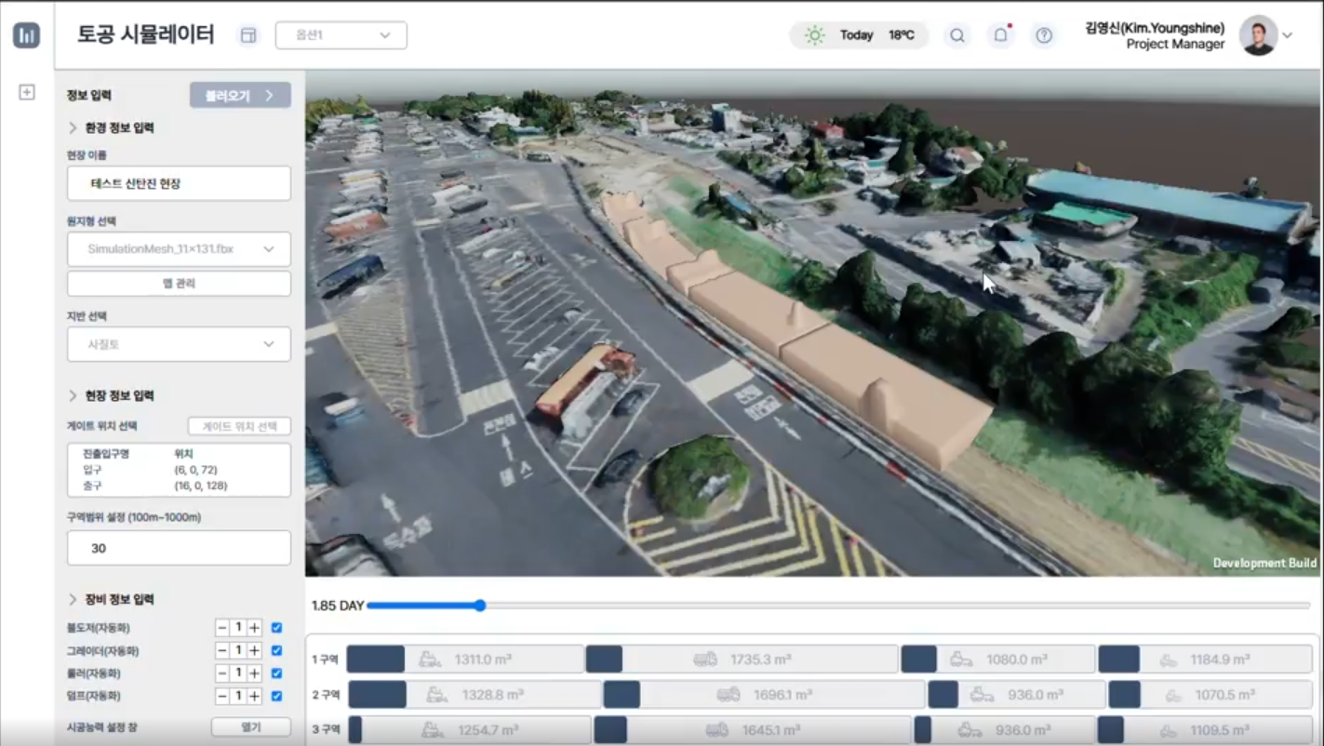The height and width of the screenshot is (746, 1324).
Task: Click the 불러오기 button
Action: coord(240,95)
